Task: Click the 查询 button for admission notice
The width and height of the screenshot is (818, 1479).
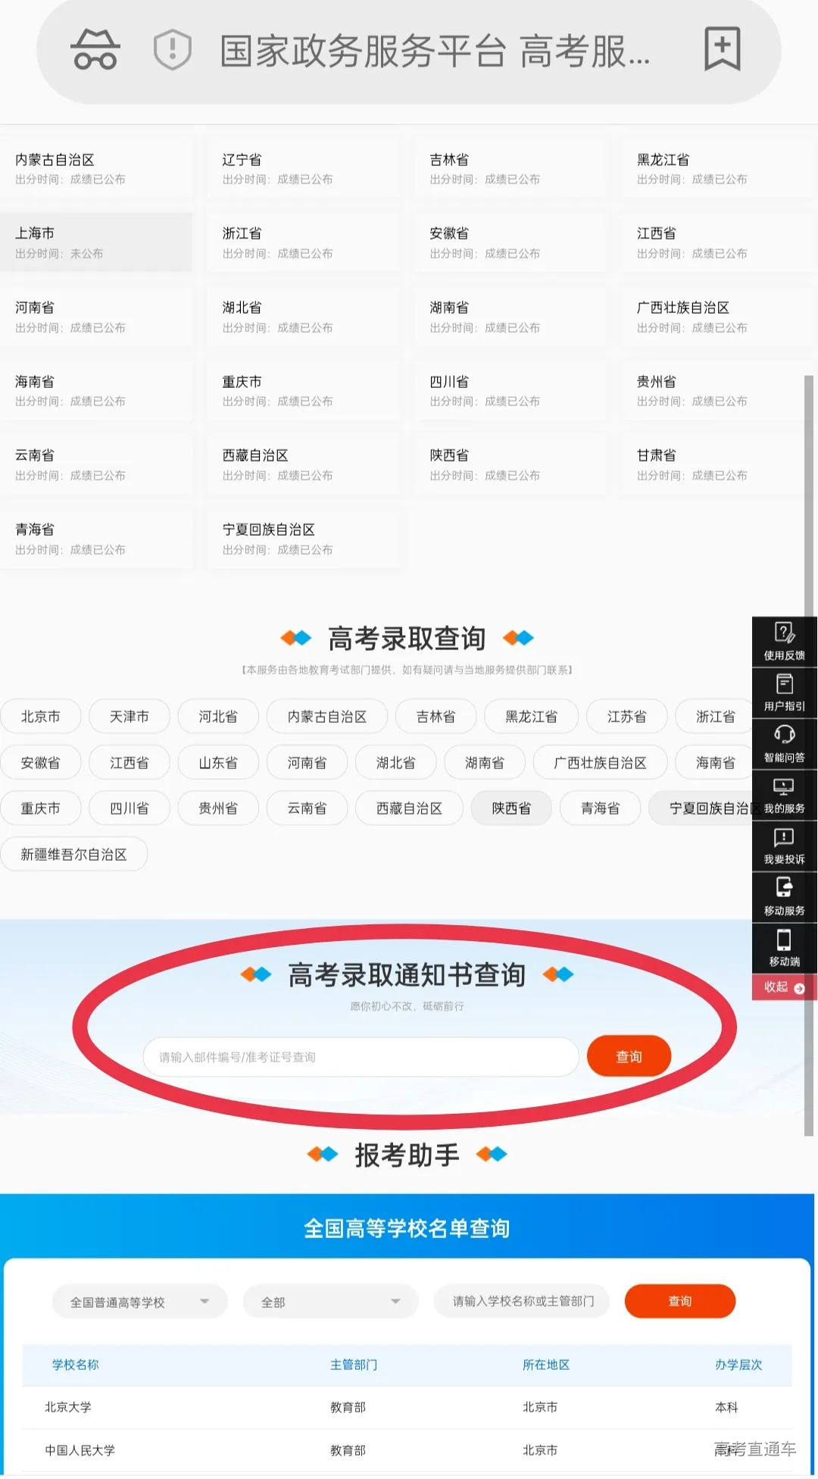Action: click(x=629, y=1056)
